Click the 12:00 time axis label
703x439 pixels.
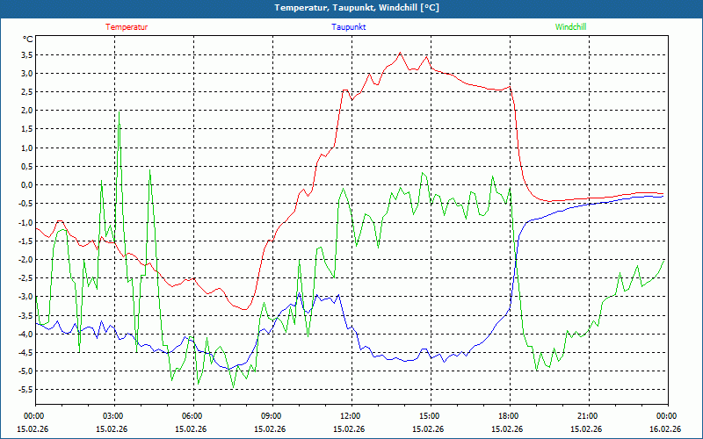(x=351, y=416)
